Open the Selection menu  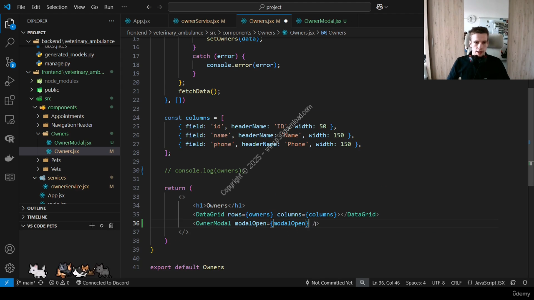[x=57, y=7]
